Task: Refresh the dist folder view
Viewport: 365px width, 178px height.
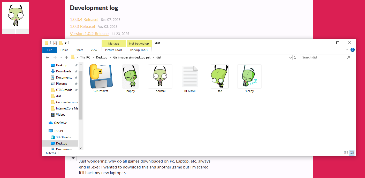Action: tap(295, 57)
